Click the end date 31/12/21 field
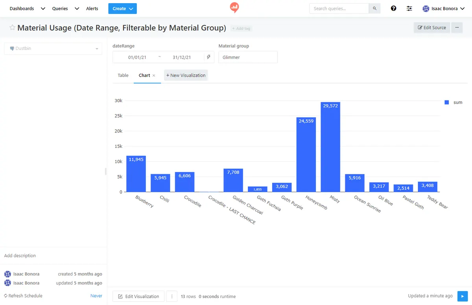 coord(182,57)
